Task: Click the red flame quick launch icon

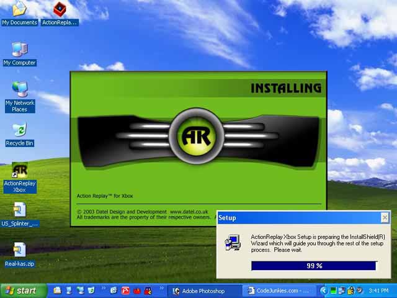Action: (x=136, y=291)
